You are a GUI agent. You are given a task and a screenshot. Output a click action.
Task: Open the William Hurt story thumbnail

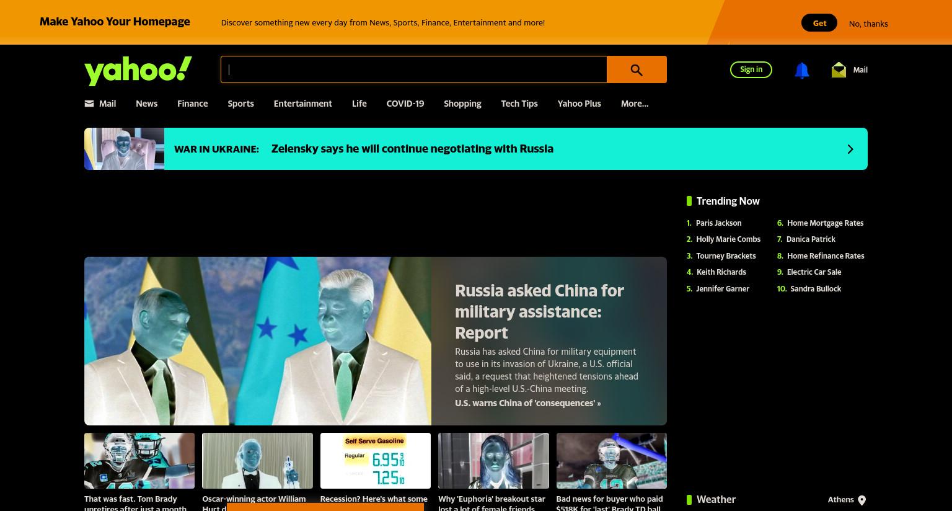(257, 461)
